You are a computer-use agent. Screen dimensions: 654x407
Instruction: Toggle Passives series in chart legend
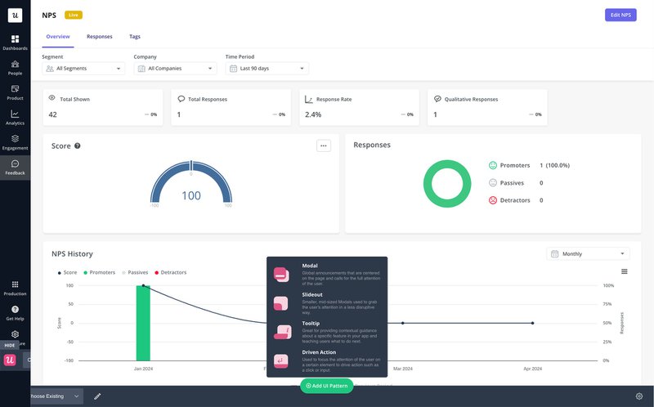[136, 272]
